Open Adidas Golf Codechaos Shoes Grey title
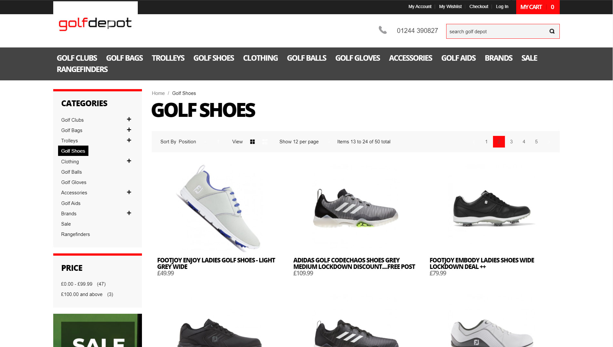The width and height of the screenshot is (613, 347). (x=354, y=263)
